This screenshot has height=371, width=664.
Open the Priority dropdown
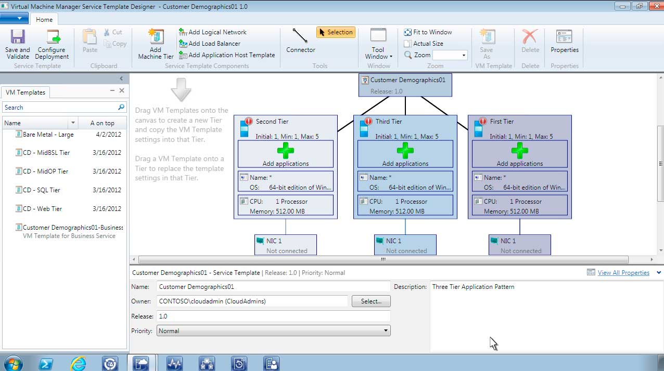pyautogui.click(x=273, y=331)
